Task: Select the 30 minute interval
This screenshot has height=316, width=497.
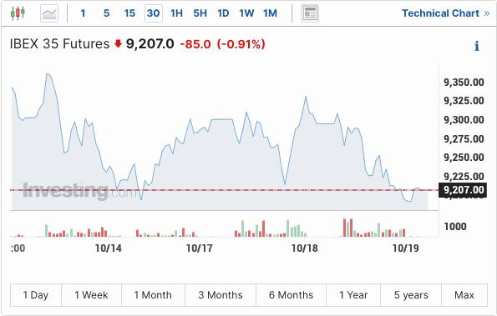Action: click(154, 13)
